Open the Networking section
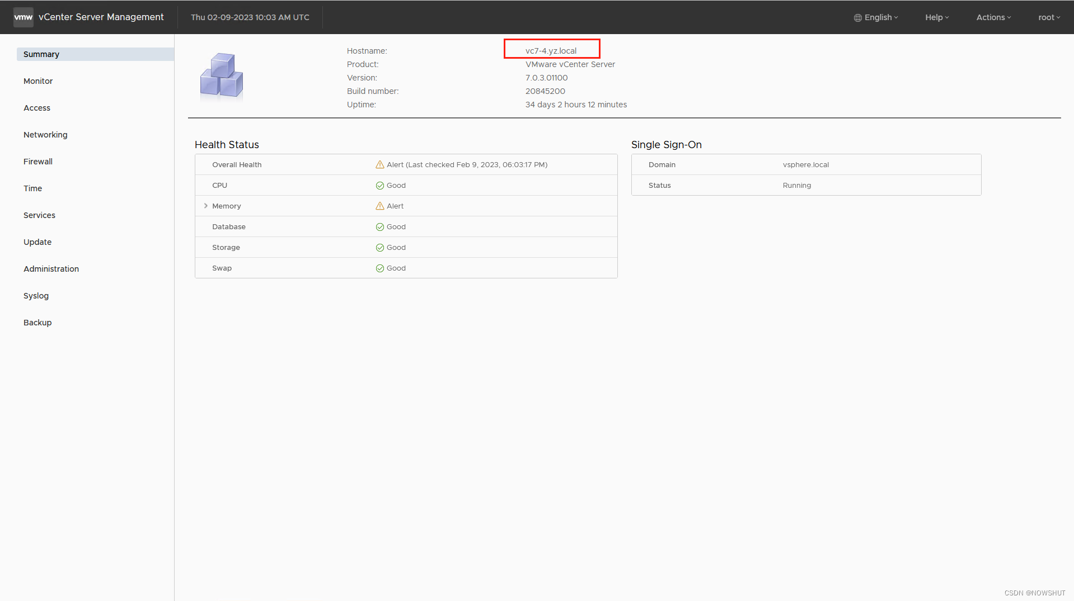The image size is (1074, 601). coord(45,135)
